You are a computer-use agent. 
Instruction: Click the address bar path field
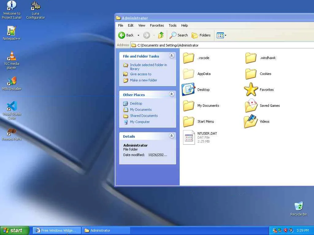coord(222,45)
